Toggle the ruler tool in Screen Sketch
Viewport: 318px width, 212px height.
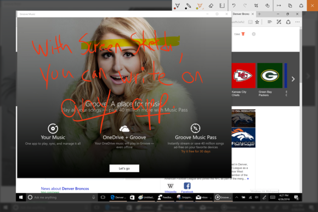[x=222, y=5]
